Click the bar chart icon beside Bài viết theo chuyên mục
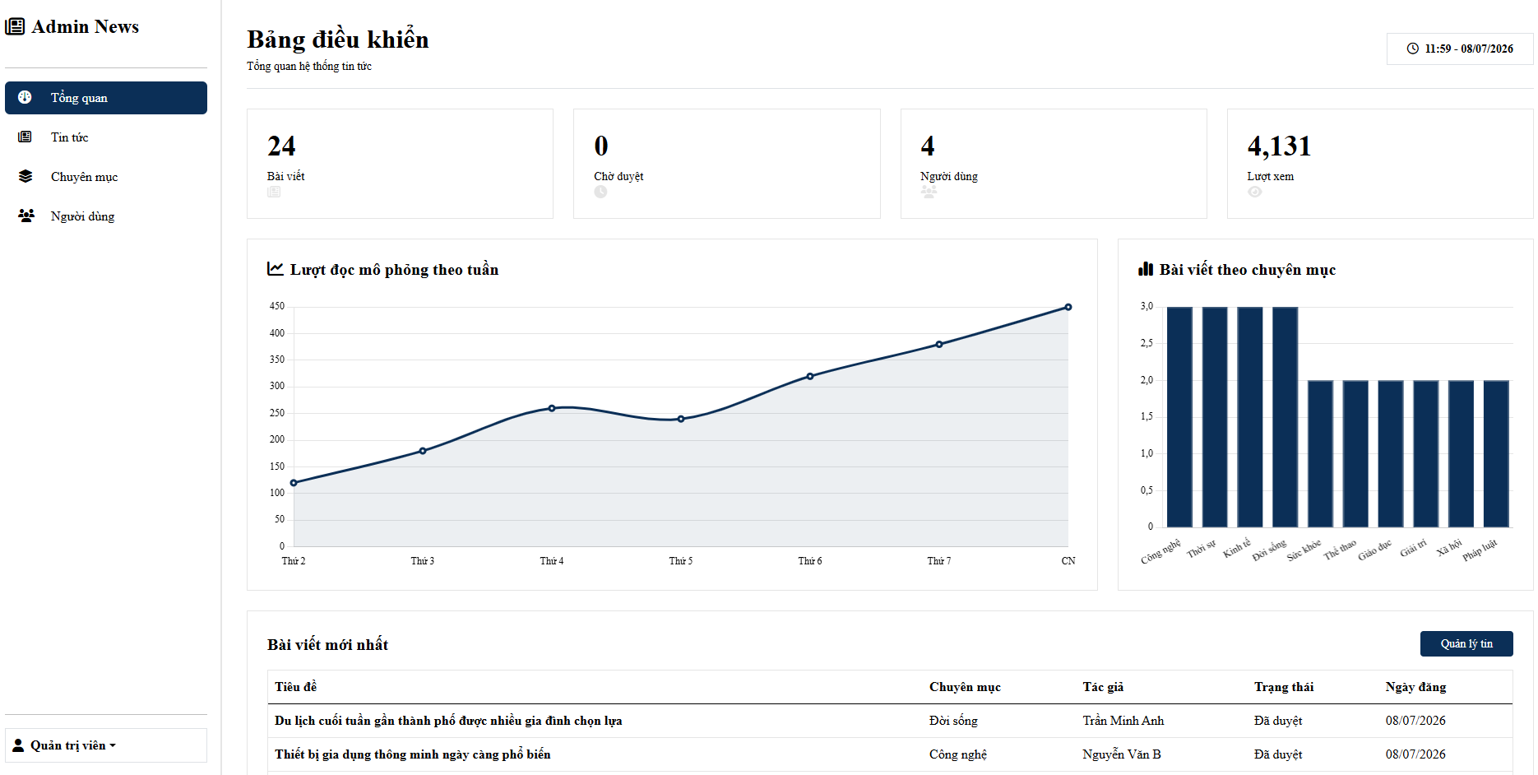1538x775 pixels. (1146, 269)
